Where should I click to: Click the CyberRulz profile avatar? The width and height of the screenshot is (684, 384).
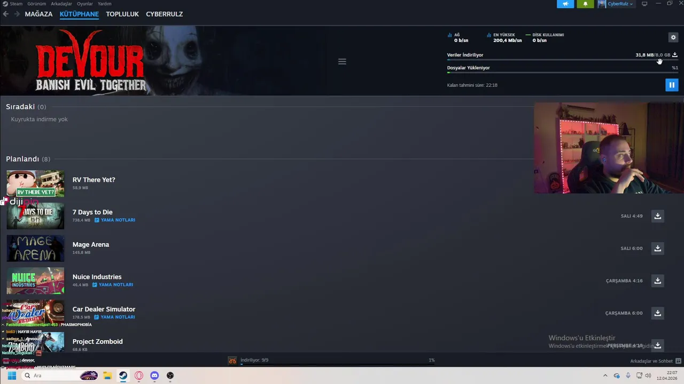tap(602, 4)
